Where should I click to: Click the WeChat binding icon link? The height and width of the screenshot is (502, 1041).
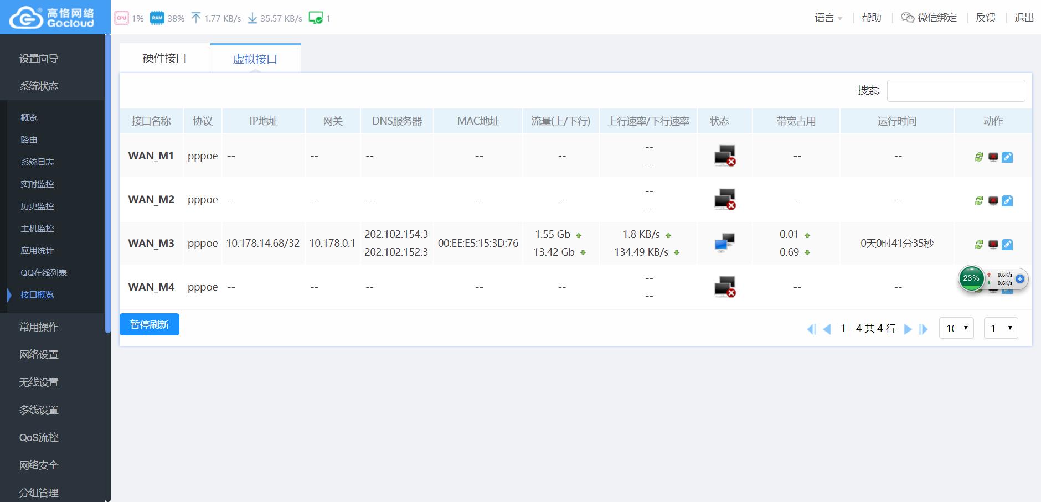929,18
